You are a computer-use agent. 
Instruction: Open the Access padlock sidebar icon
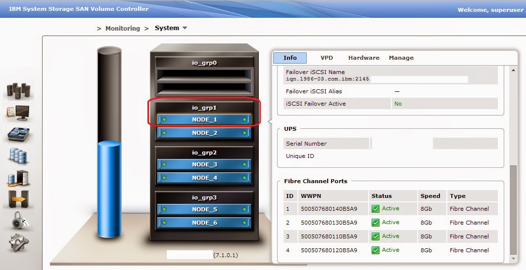(x=19, y=220)
